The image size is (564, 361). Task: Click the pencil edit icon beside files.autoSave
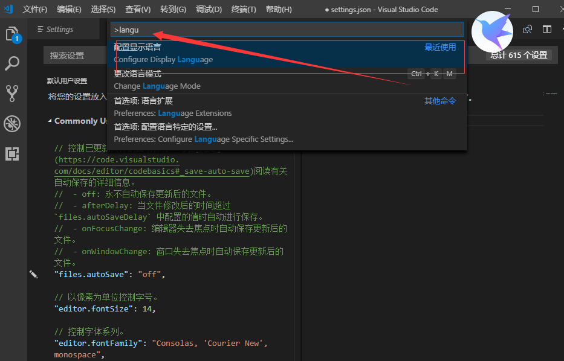(x=33, y=275)
